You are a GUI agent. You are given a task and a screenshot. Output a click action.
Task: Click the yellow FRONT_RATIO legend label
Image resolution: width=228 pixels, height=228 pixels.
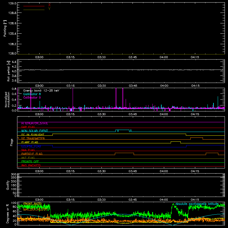(x=32, y=204)
